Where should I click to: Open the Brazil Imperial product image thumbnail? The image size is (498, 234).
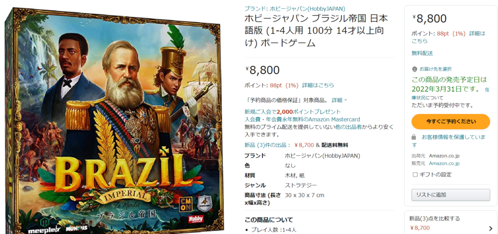coord(114,120)
